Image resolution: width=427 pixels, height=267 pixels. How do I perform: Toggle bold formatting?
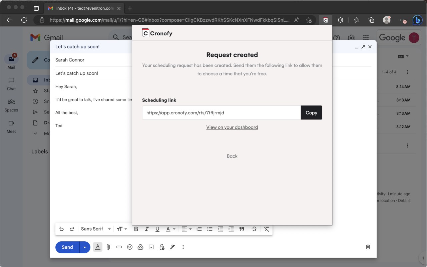pos(136,229)
